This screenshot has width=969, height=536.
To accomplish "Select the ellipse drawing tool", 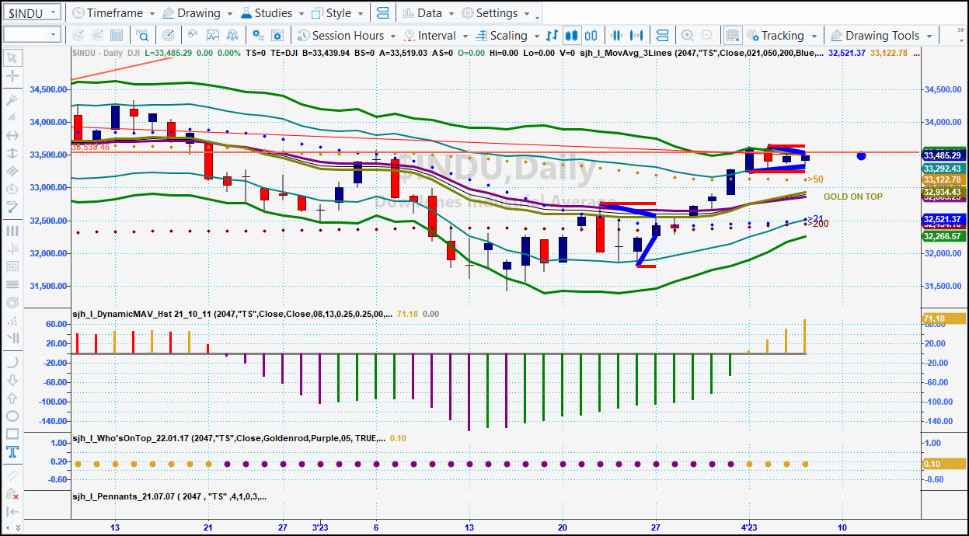I will (12, 416).
